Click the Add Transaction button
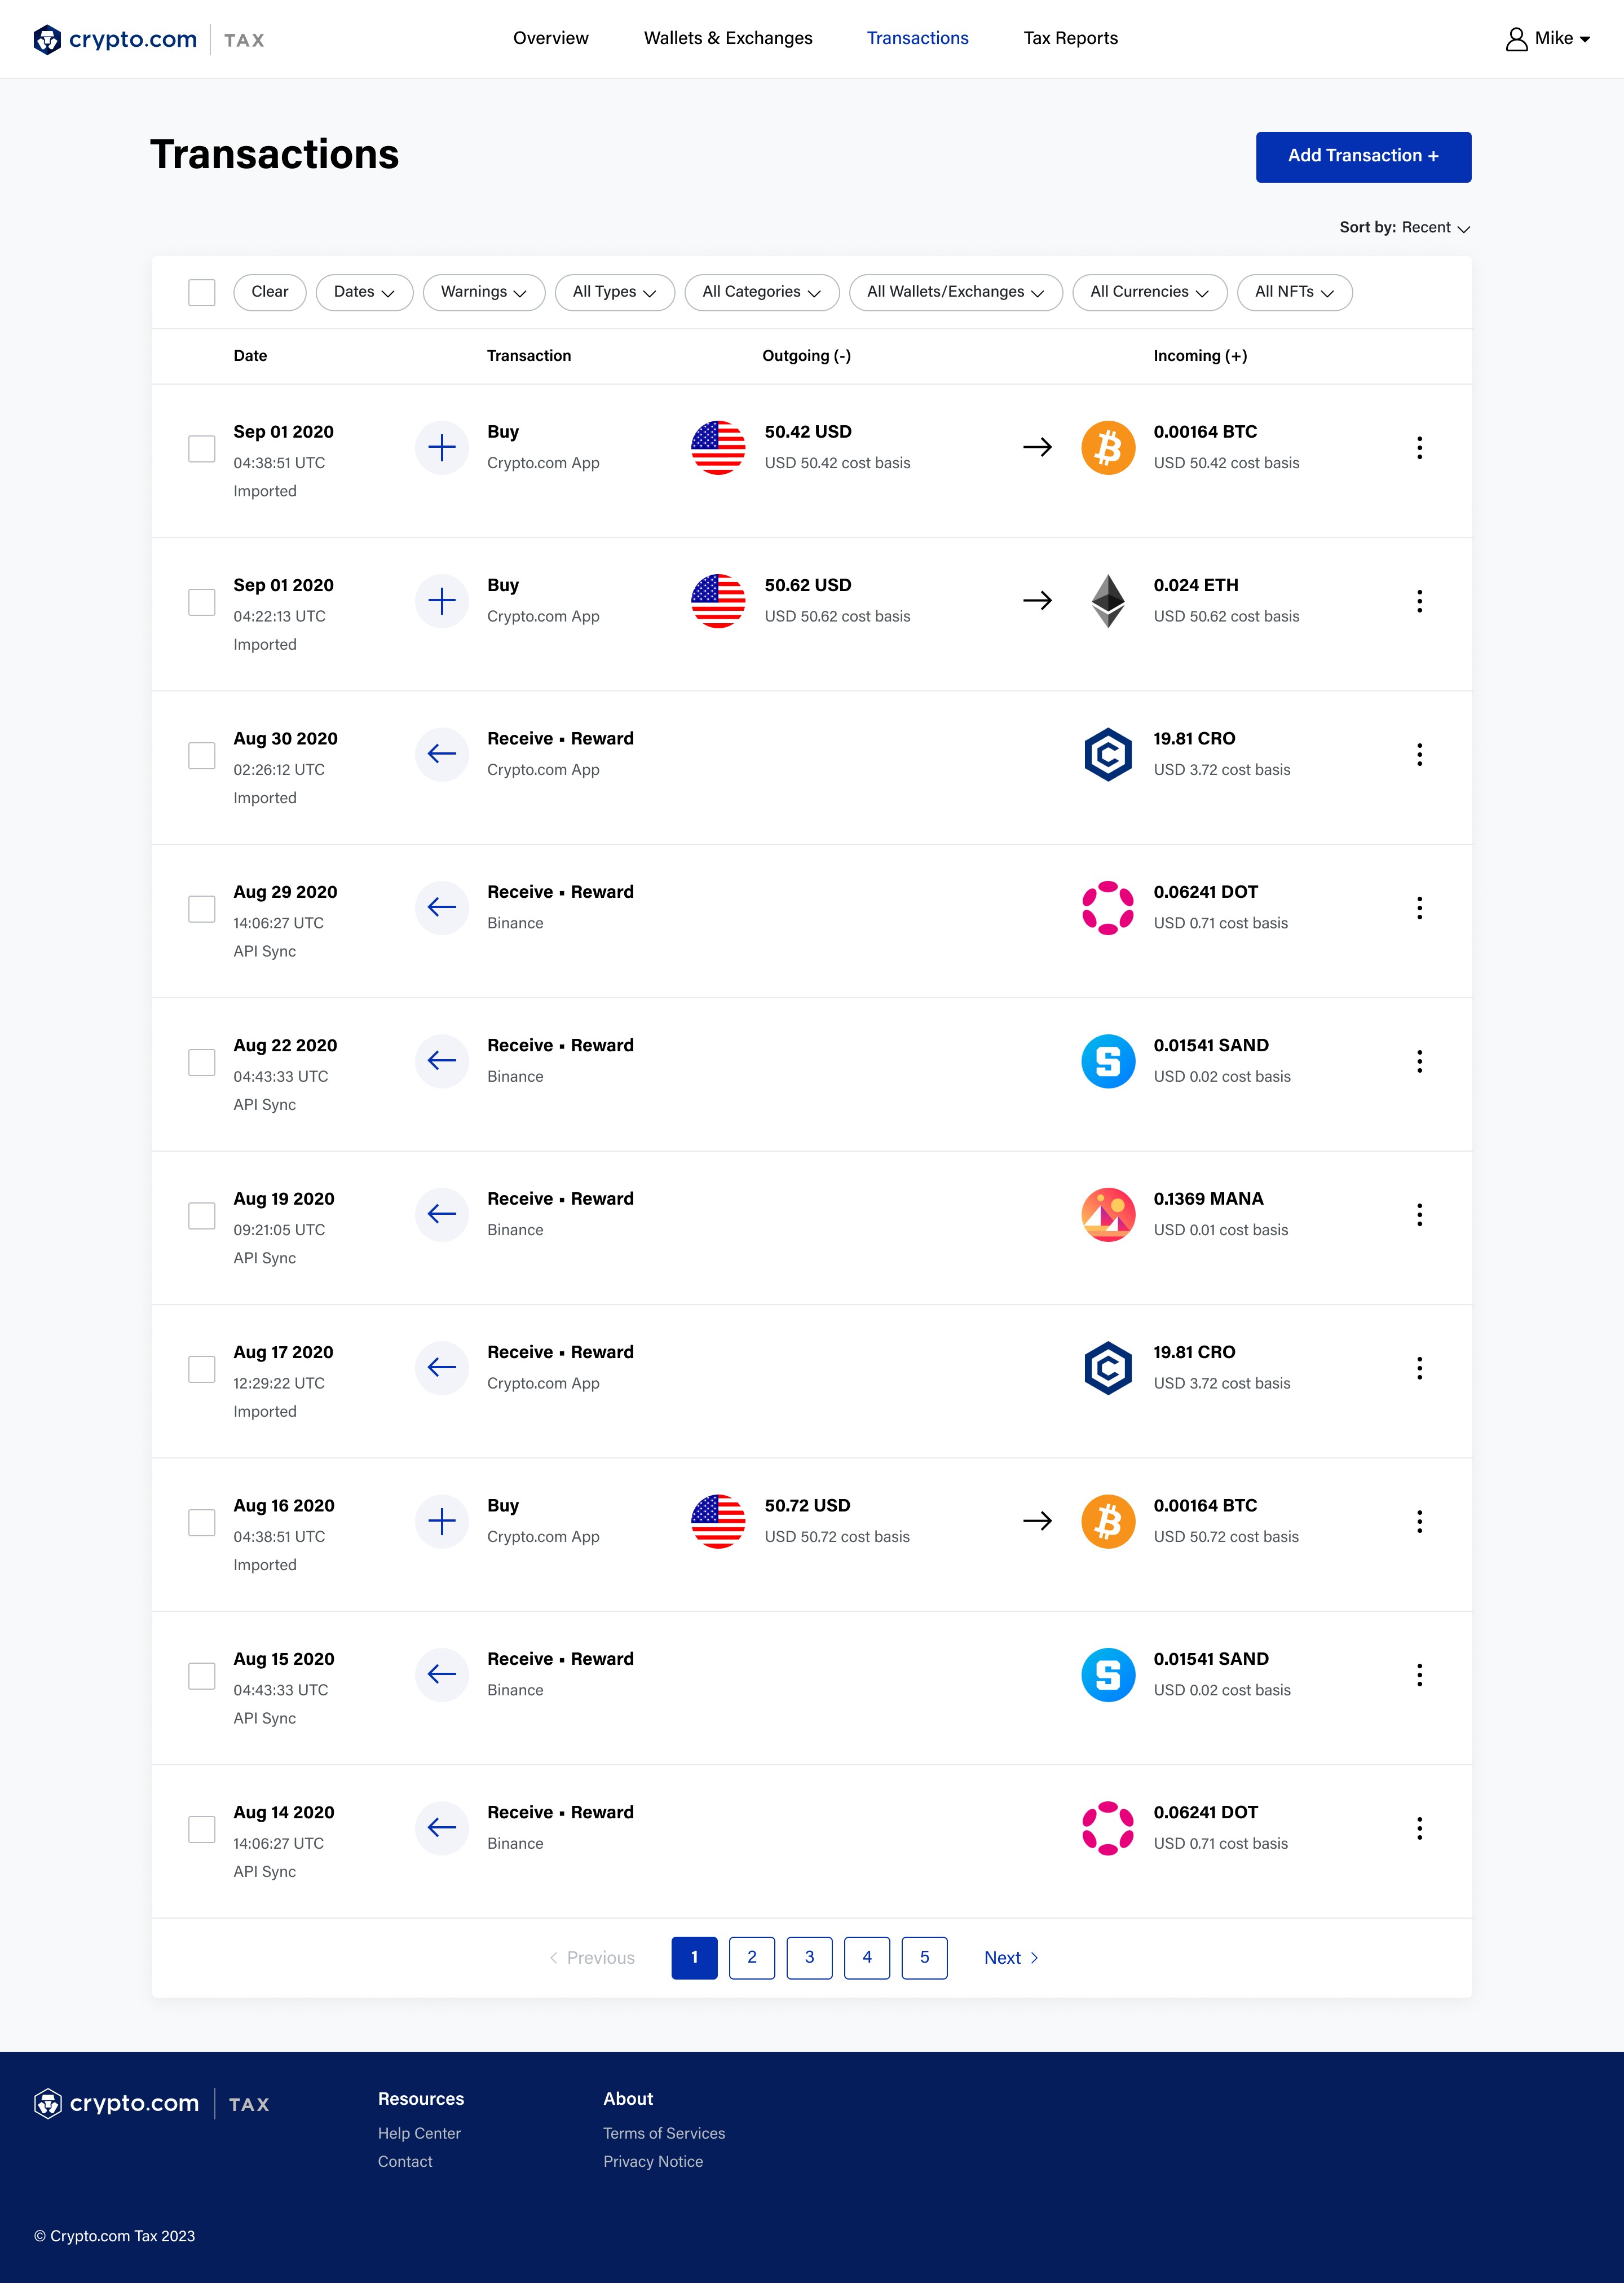1624x2283 pixels. coord(1362,156)
